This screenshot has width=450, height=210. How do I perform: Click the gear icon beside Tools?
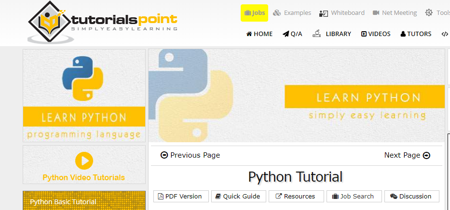click(x=429, y=13)
